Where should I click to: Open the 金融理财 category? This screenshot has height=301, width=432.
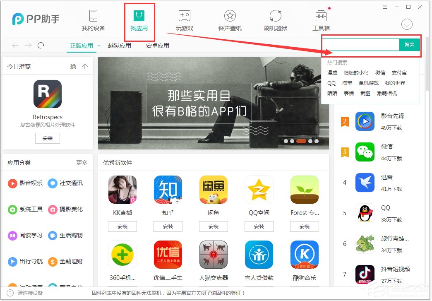[x=65, y=261]
